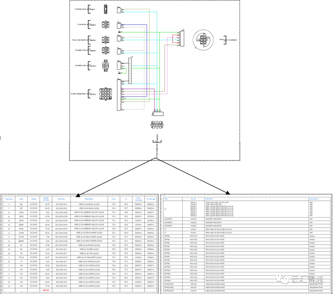Click the ZIPTIE7 mark cell

[x=173, y=257]
